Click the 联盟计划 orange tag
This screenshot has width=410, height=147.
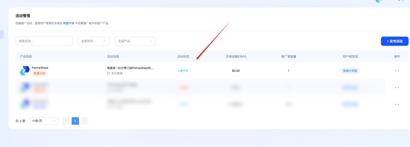click(39, 73)
